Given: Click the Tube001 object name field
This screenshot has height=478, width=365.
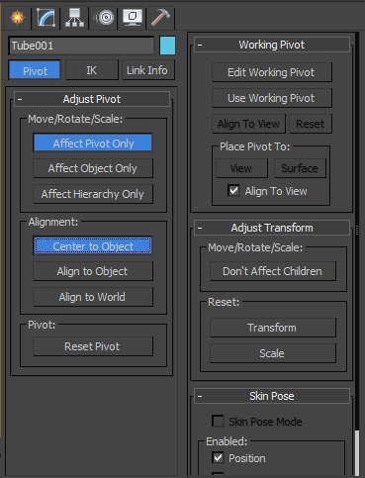Looking at the screenshot, I should coord(81,46).
